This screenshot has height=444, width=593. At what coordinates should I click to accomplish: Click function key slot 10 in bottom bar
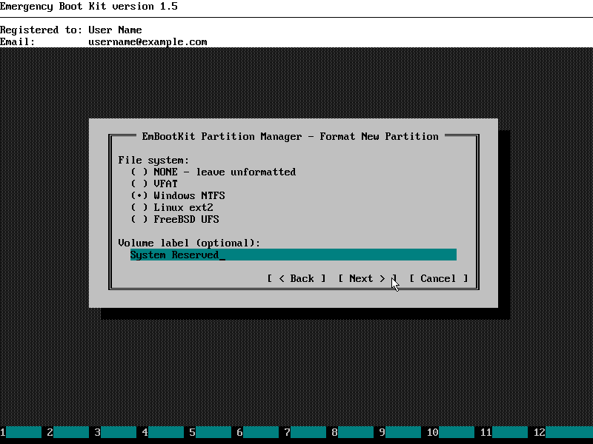click(x=451, y=432)
